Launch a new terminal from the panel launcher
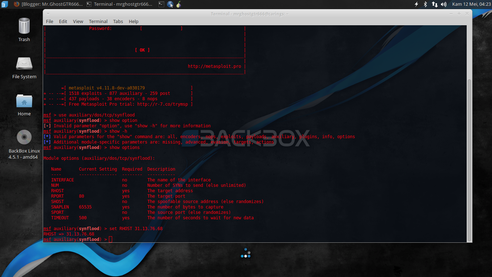 [x=161, y=4]
